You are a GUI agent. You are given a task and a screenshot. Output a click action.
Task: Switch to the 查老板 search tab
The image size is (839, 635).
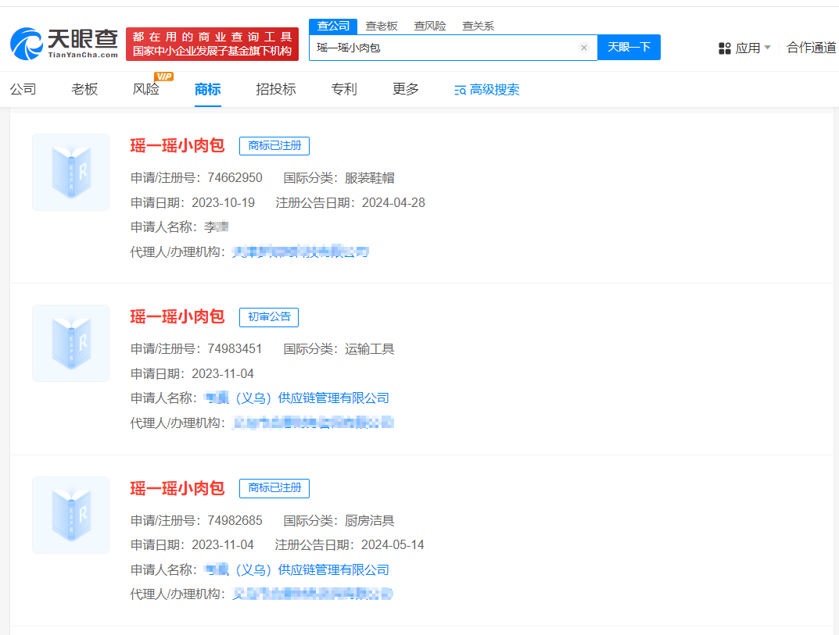380,26
